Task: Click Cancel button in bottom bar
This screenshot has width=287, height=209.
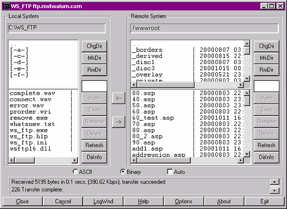Action: 63,201
